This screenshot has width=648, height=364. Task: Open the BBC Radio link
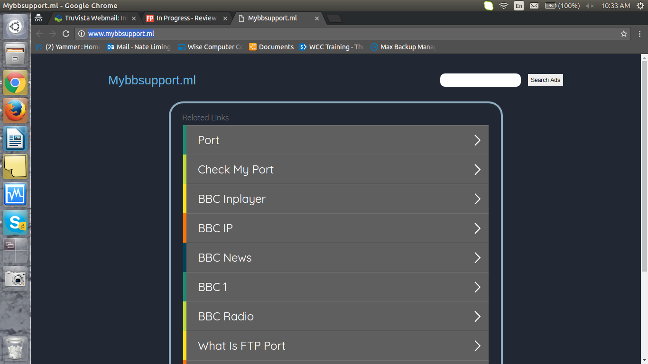pyautogui.click(x=336, y=317)
